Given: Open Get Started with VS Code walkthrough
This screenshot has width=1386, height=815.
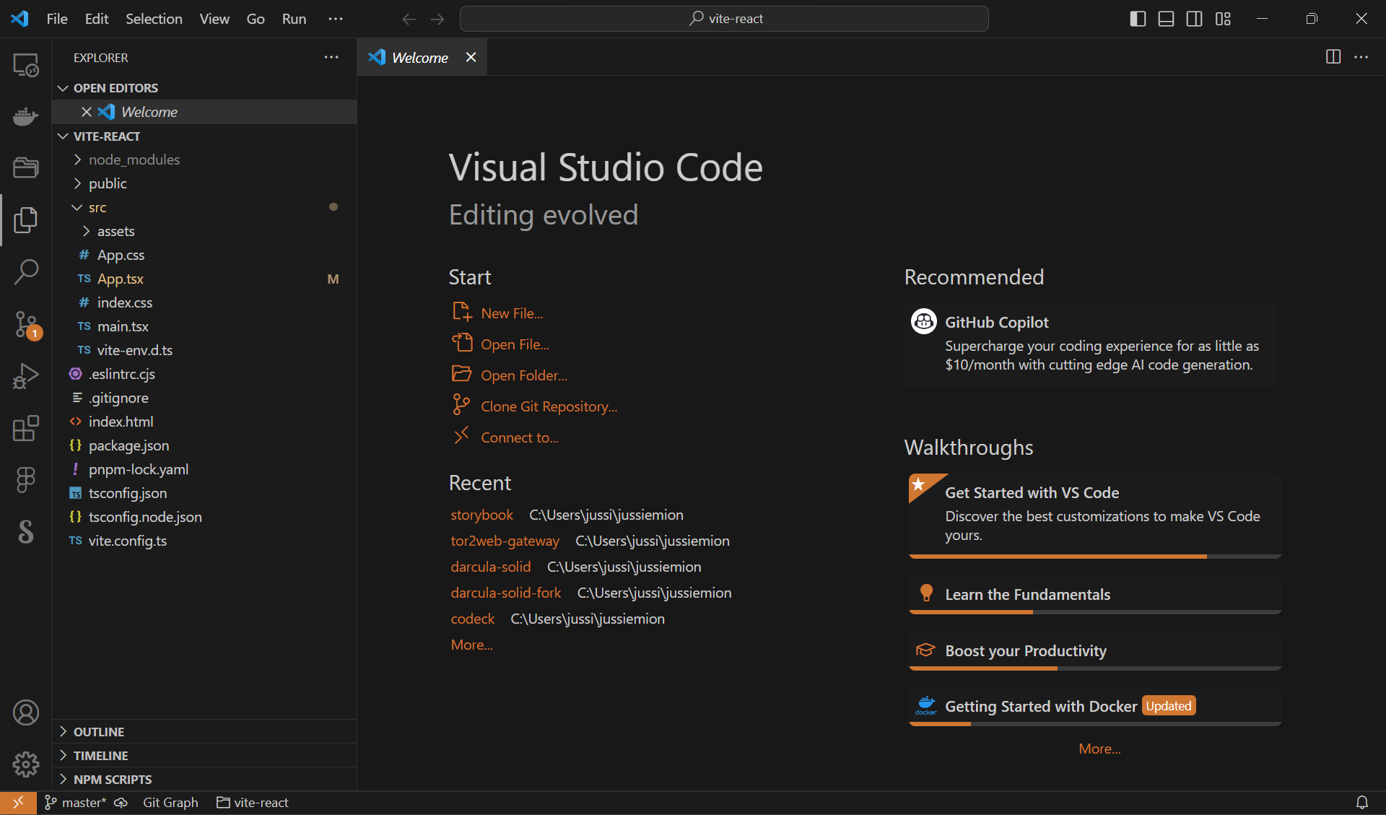Looking at the screenshot, I should coord(1095,515).
